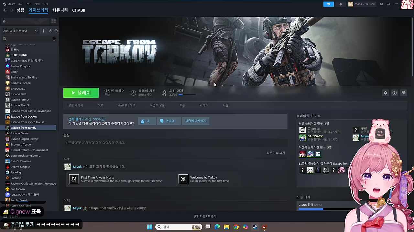This screenshot has width=414, height=232.
Task: Click the VR headset icon in title bar
Action: tap(381, 4)
